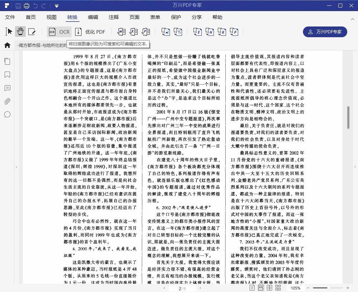Convert the PDF to PowerPoint
The height and width of the screenshot is (292, 358).
(x=145, y=31)
